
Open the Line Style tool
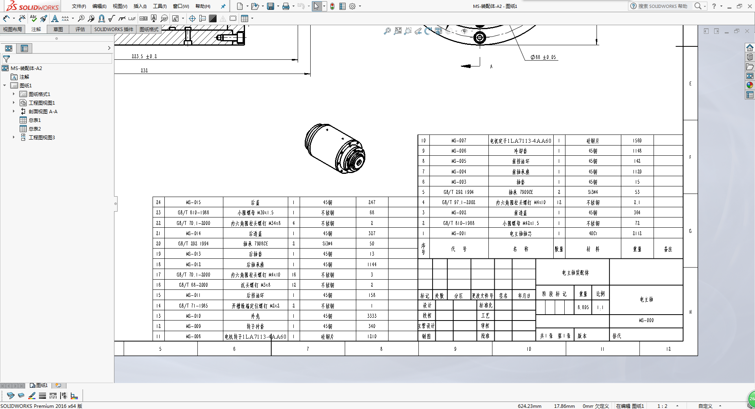click(53, 396)
